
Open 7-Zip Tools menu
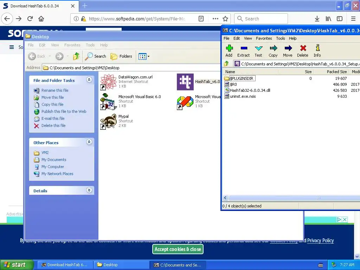(x=280, y=38)
